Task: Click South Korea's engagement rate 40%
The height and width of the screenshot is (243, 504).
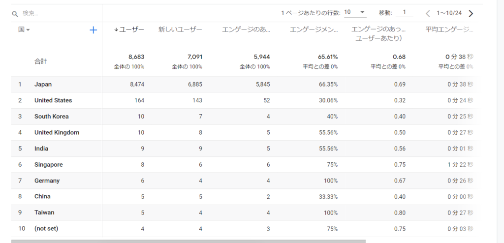Action: coord(332,117)
